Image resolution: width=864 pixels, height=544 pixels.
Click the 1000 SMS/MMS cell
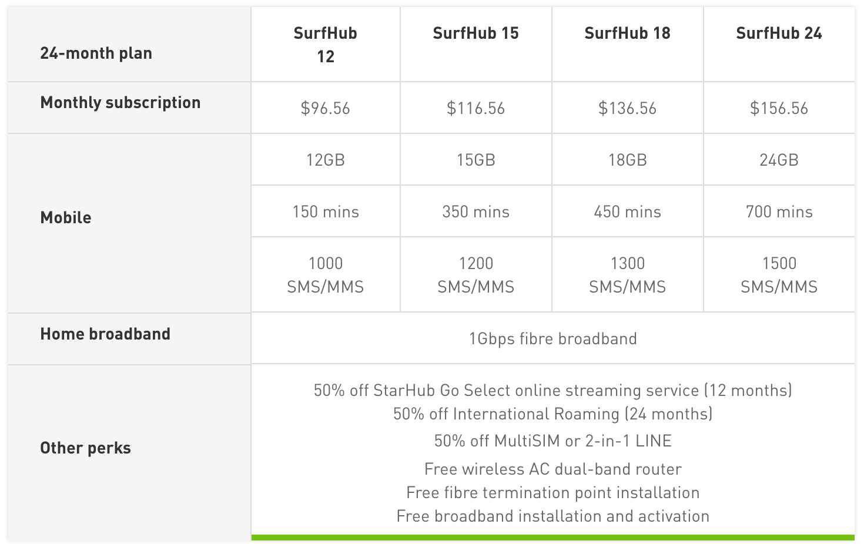click(x=325, y=275)
